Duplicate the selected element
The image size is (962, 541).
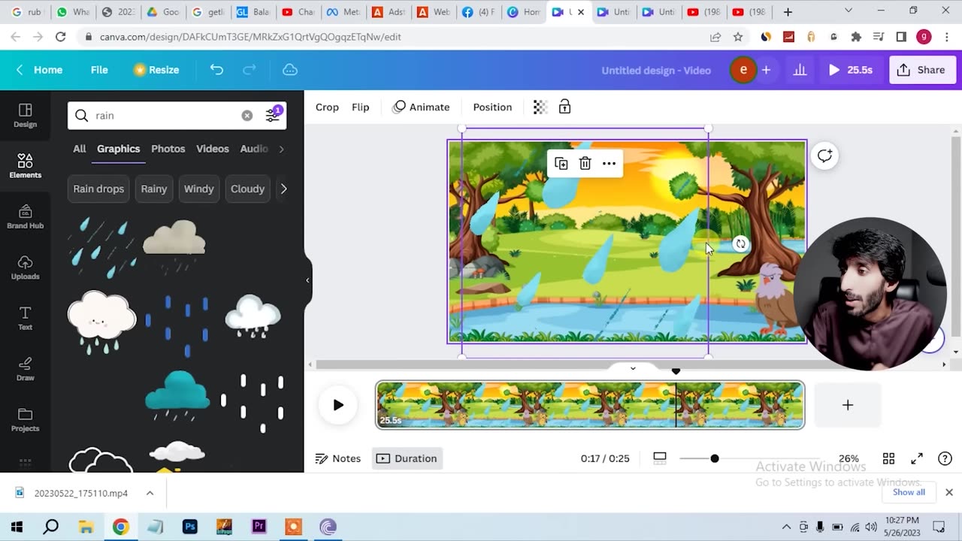click(x=561, y=163)
